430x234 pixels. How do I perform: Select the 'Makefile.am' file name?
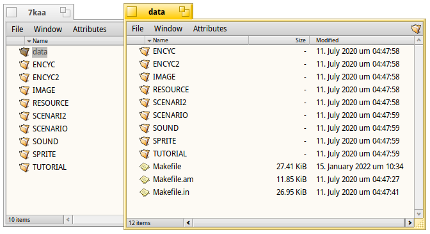pyautogui.click(x=173, y=180)
